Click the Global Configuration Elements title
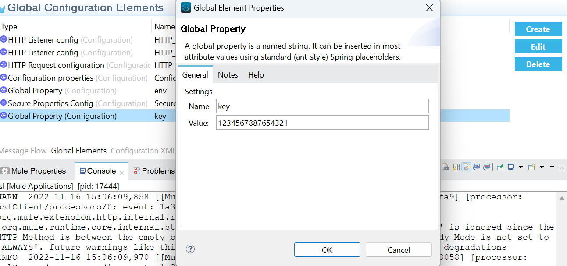The image size is (567, 266). click(x=86, y=7)
